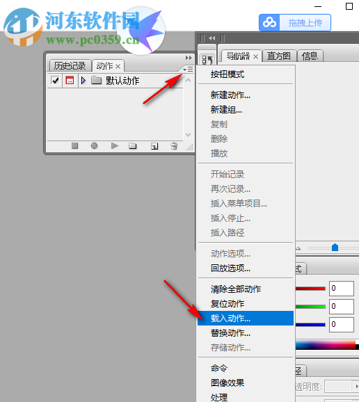Click the Begin recording circle icon
The width and height of the screenshot is (359, 402).
coord(94,146)
